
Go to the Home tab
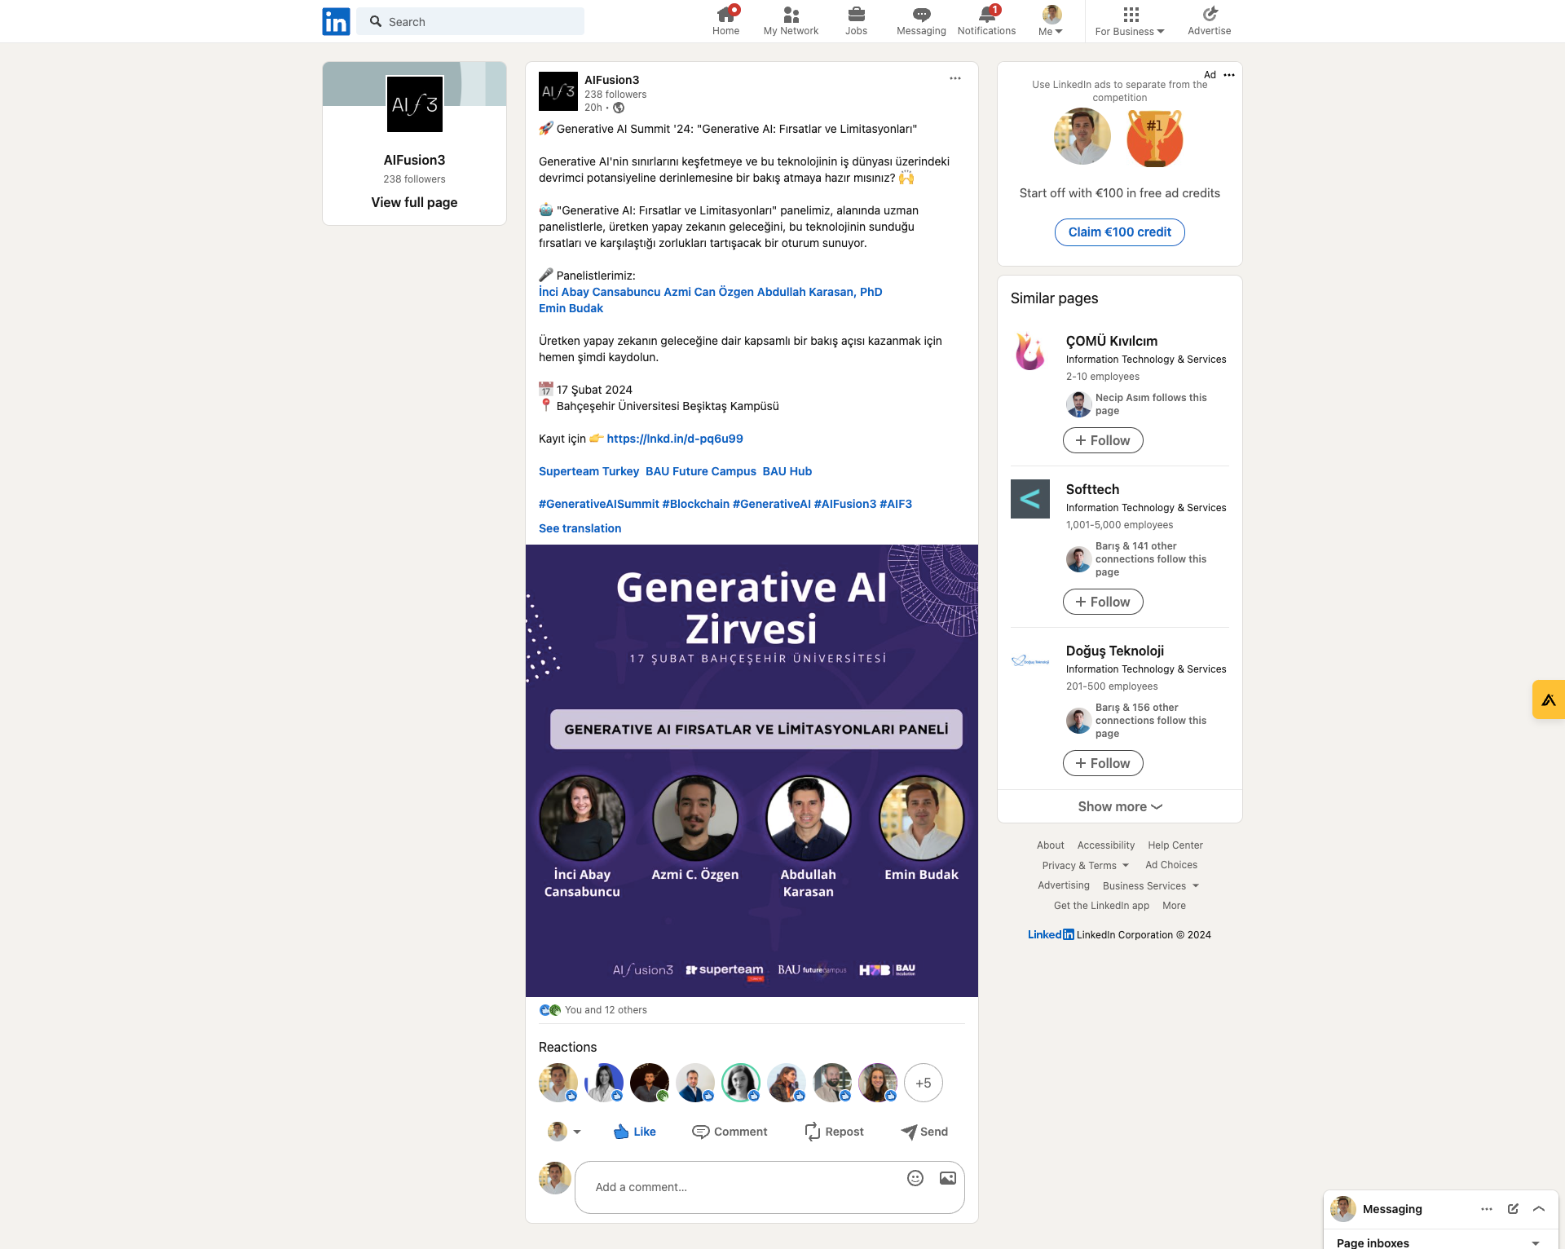[725, 20]
